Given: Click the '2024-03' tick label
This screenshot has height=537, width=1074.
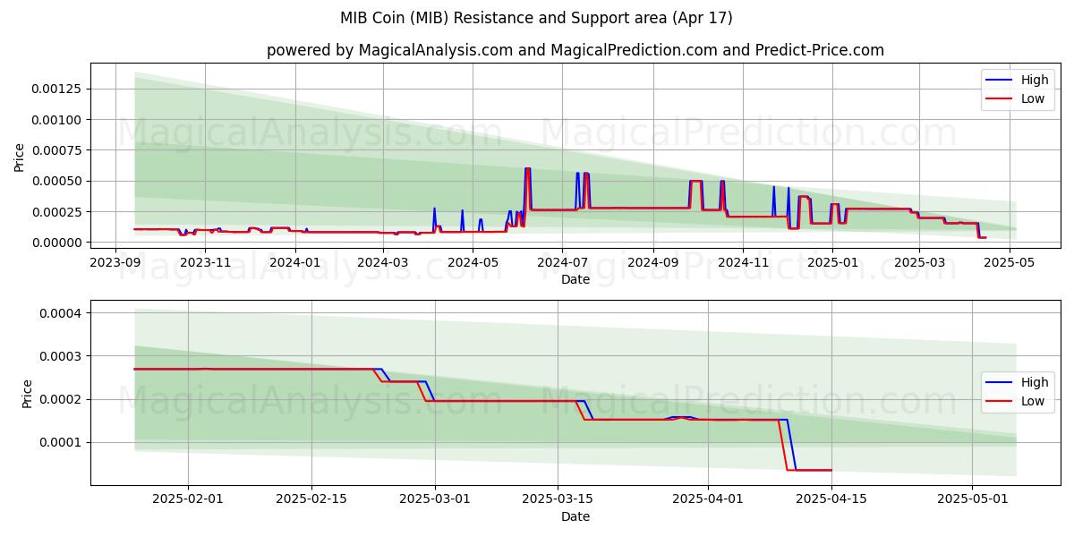Looking at the screenshot, I should (383, 261).
